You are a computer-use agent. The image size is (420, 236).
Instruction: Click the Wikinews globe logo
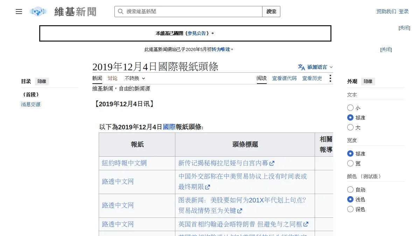[x=38, y=12]
